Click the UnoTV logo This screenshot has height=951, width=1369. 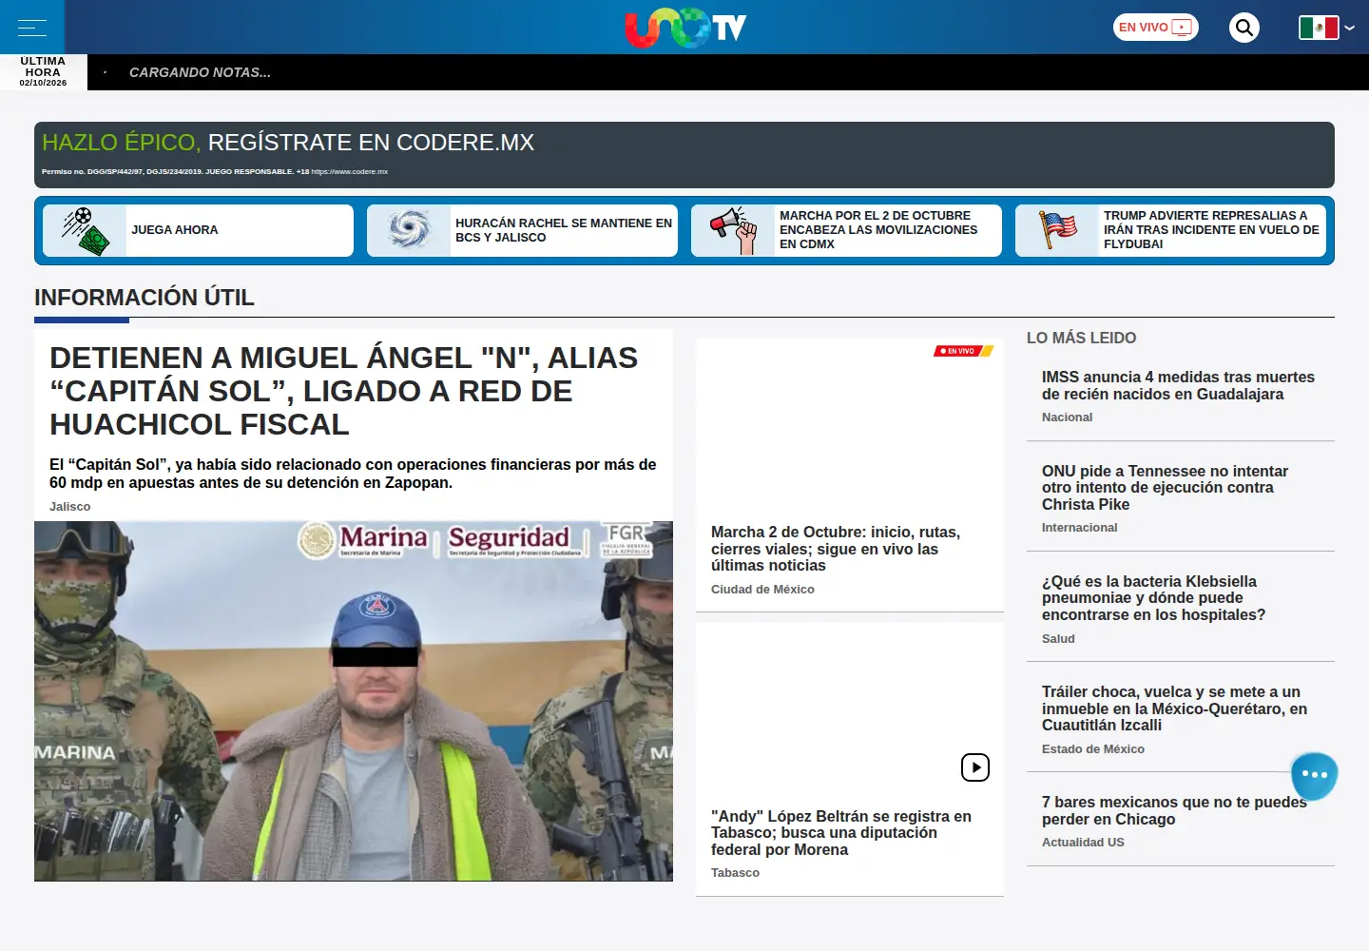pos(685,28)
